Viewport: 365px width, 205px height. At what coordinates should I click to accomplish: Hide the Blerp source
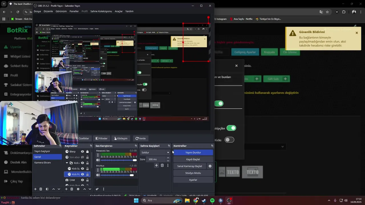pos(82,151)
